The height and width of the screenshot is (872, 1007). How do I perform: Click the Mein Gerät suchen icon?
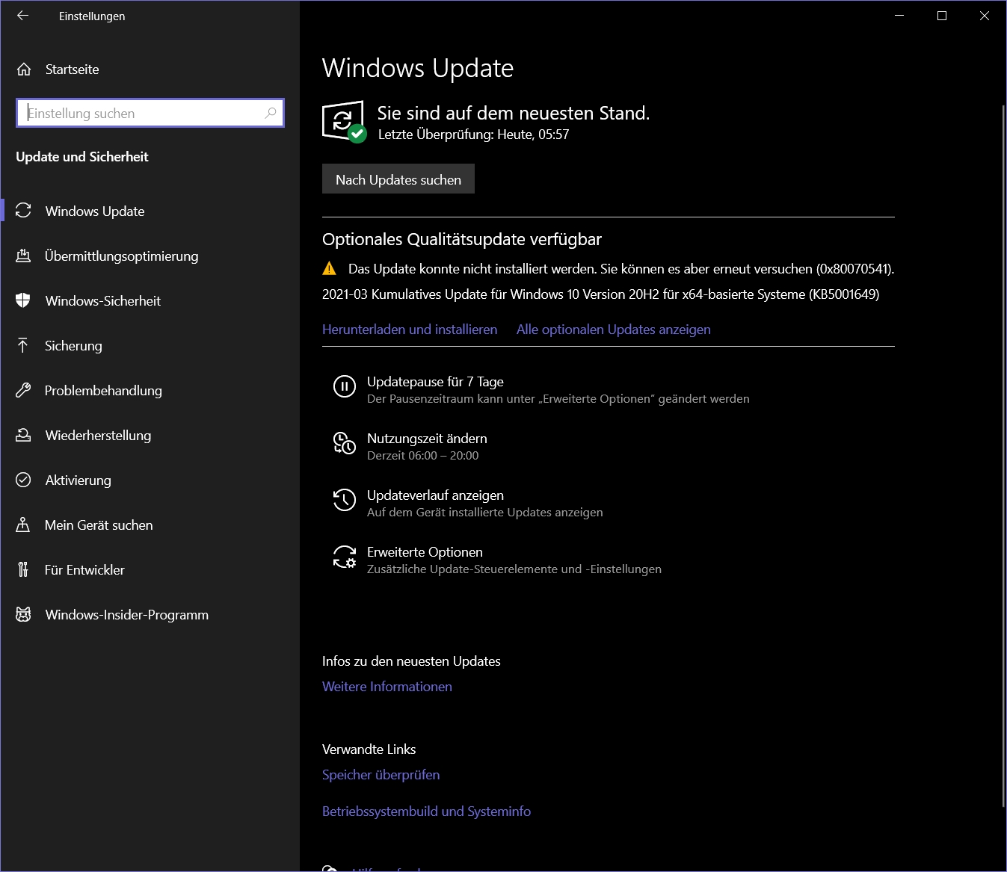pyautogui.click(x=23, y=525)
